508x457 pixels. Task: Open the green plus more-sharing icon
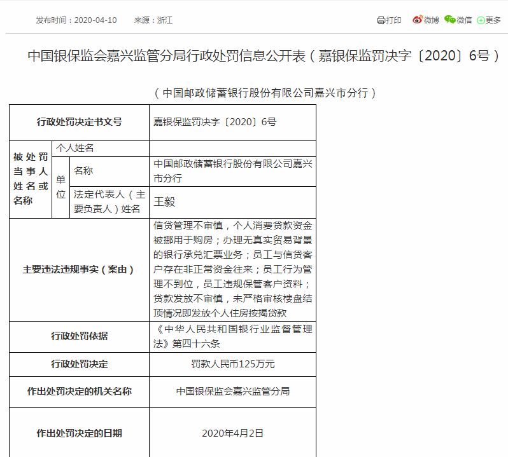481,20
